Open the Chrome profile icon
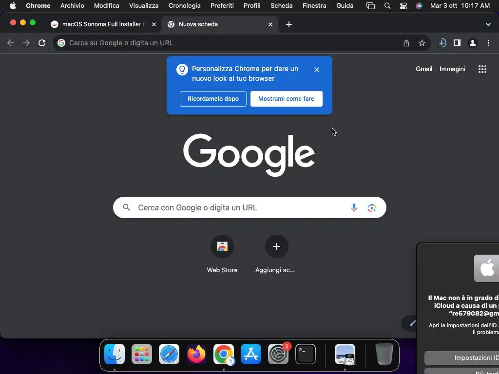The image size is (499, 374). coord(473,43)
